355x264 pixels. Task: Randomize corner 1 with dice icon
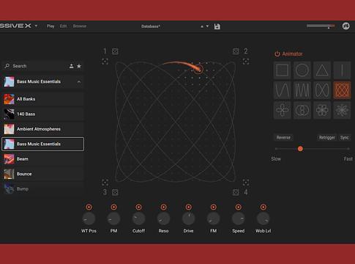[115, 51]
